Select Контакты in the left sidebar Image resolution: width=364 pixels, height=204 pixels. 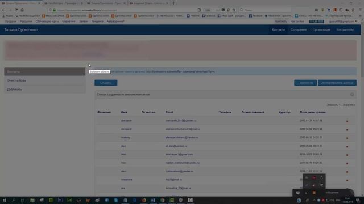pyautogui.click(x=44, y=71)
